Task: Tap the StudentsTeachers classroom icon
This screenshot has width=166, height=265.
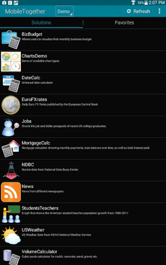Action: tap(11, 214)
